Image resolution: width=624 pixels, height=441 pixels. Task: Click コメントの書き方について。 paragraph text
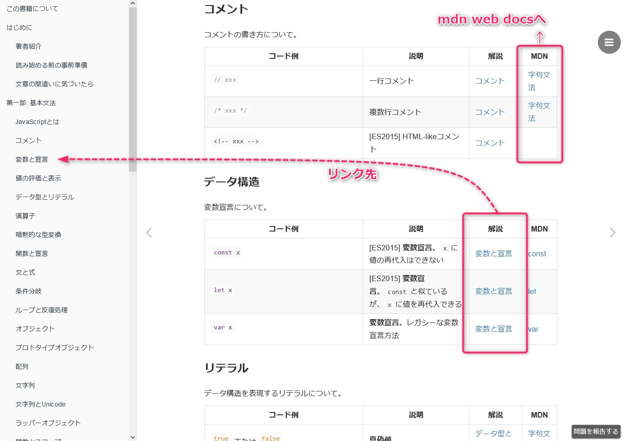click(x=252, y=34)
